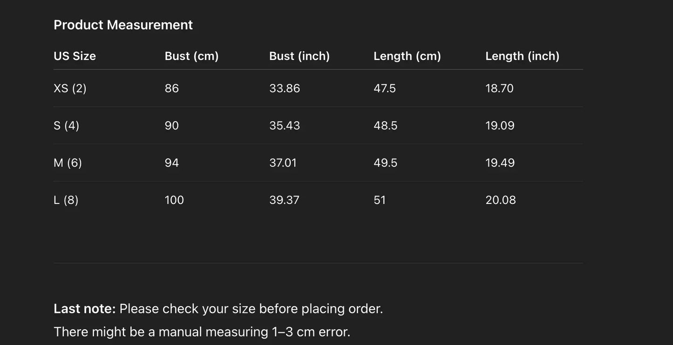Click the manual measuring error sentence

pyautogui.click(x=202, y=331)
